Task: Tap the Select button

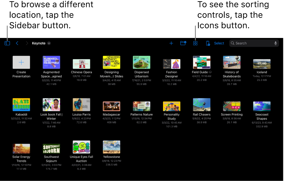Action: pos(219,43)
